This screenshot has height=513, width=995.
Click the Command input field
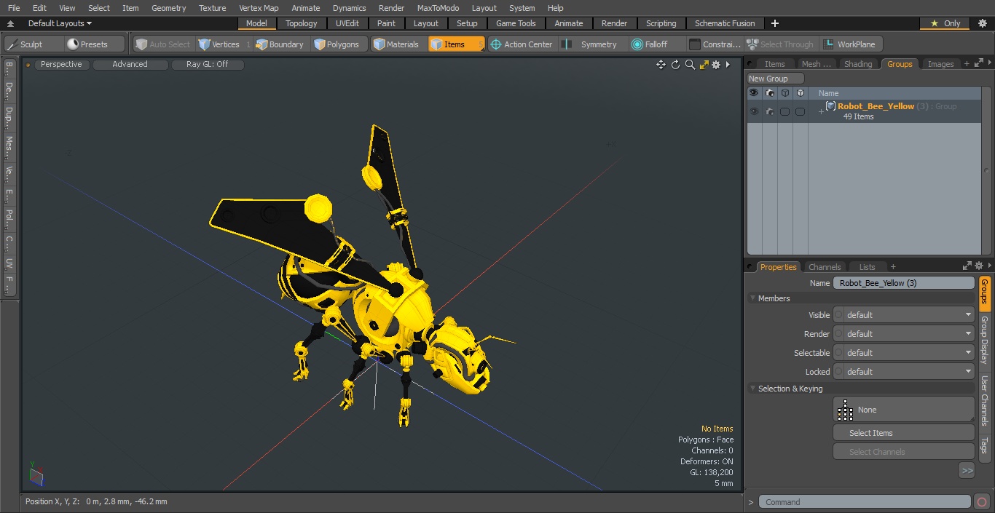865,502
